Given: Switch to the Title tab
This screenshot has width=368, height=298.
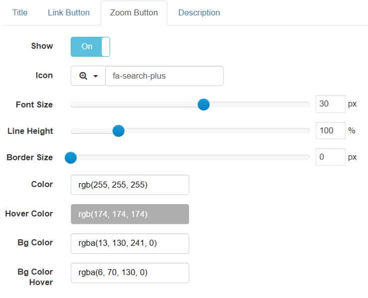Looking at the screenshot, I should [x=20, y=12].
